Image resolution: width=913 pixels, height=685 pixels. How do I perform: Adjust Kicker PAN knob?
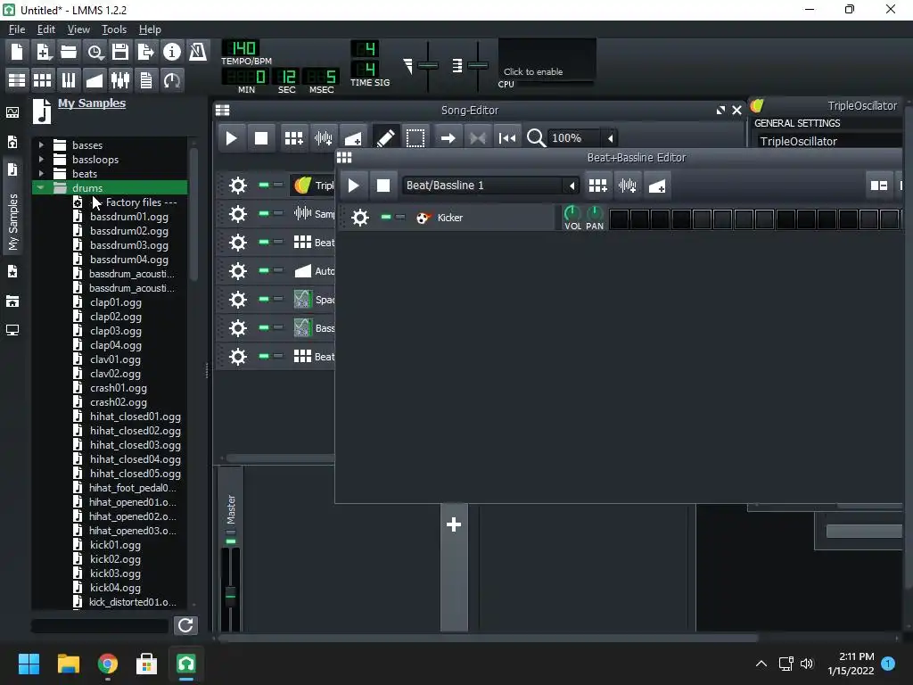pyautogui.click(x=595, y=213)
